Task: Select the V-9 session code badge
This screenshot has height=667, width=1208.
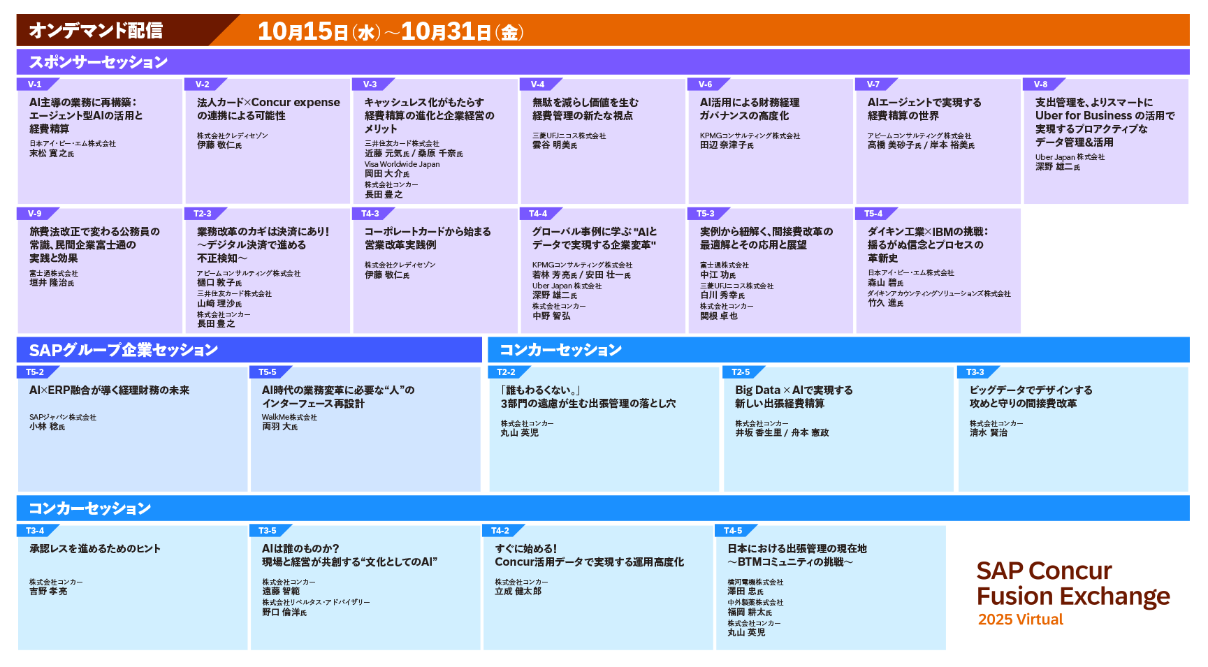Action: 34,214
